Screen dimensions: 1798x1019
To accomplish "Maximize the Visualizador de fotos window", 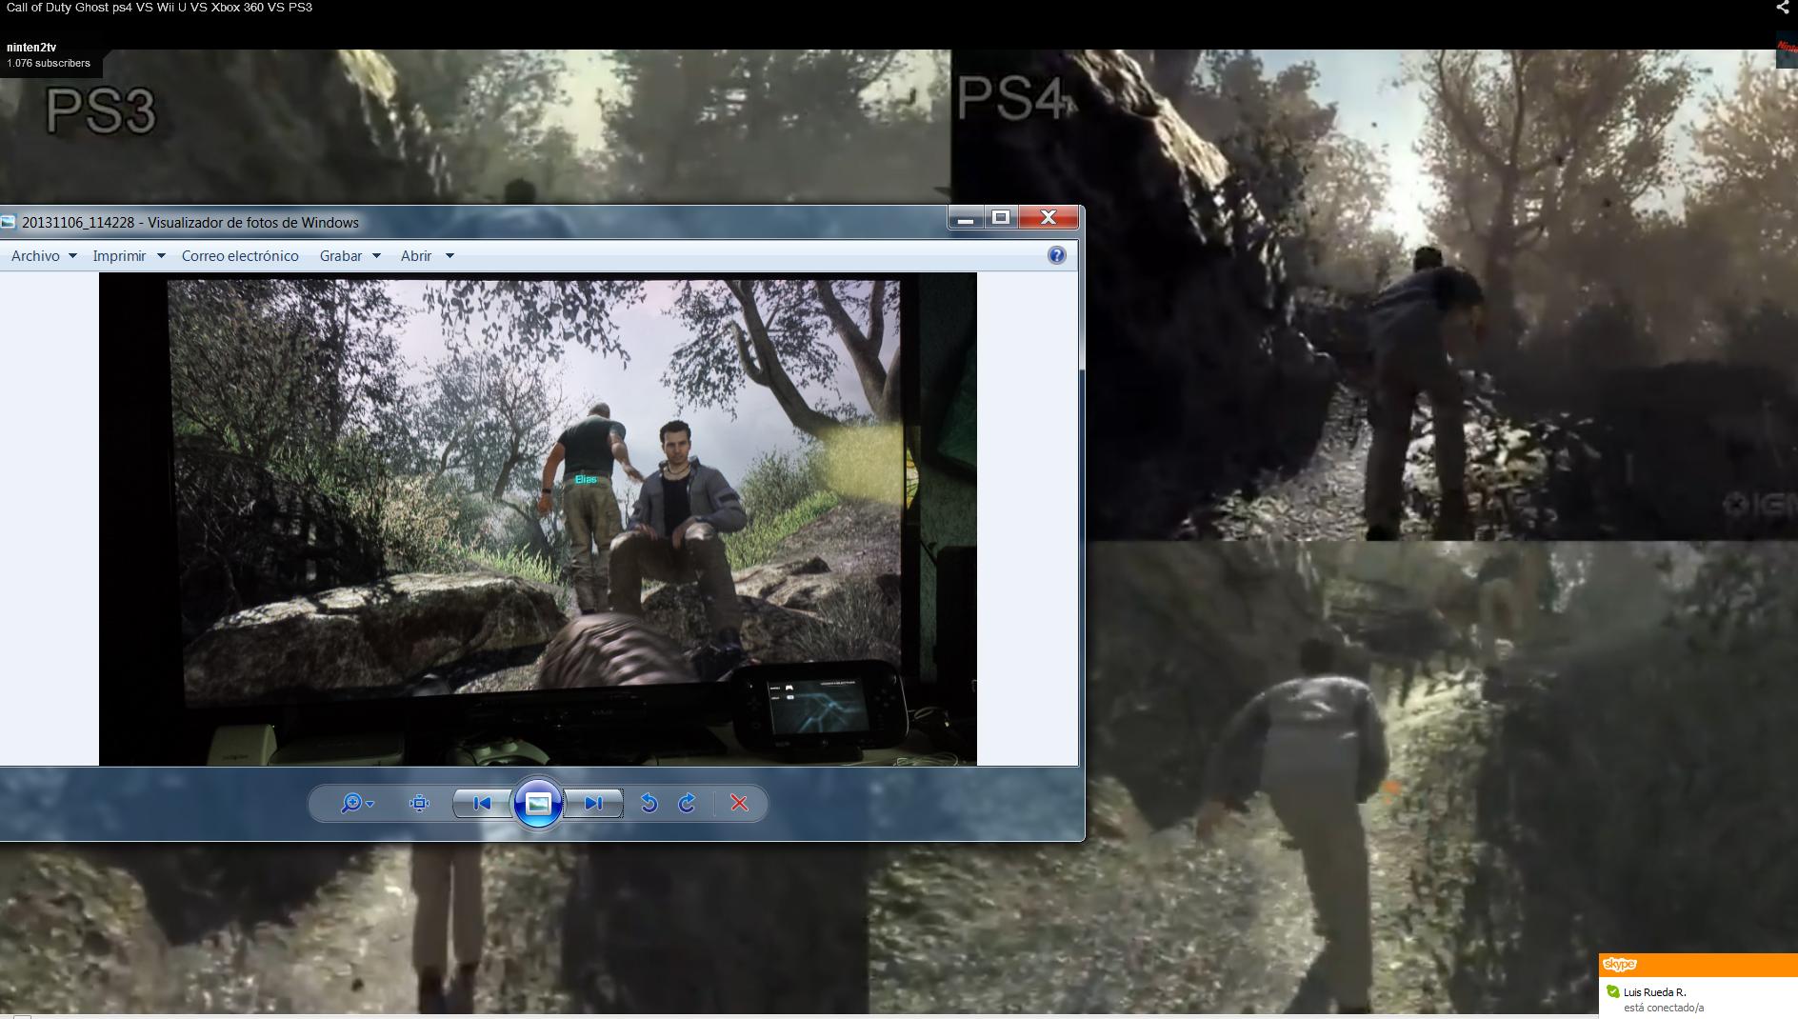I will 1000,218.
